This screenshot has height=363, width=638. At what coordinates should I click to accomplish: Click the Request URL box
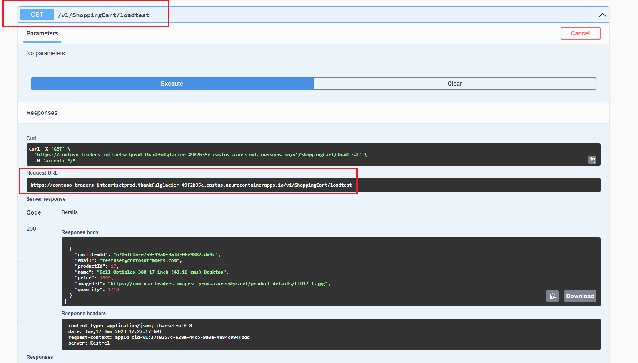tap(313, 185)
